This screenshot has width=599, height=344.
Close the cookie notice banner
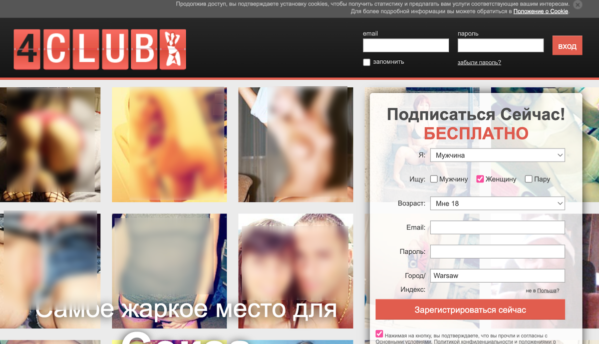tap(578, 5)
